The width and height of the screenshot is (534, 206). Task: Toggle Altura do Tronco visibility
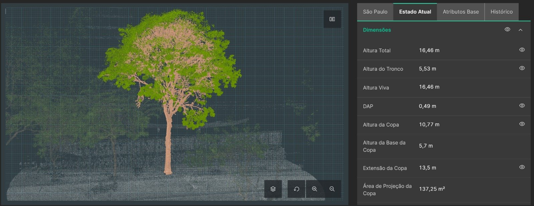click(522, 68)
